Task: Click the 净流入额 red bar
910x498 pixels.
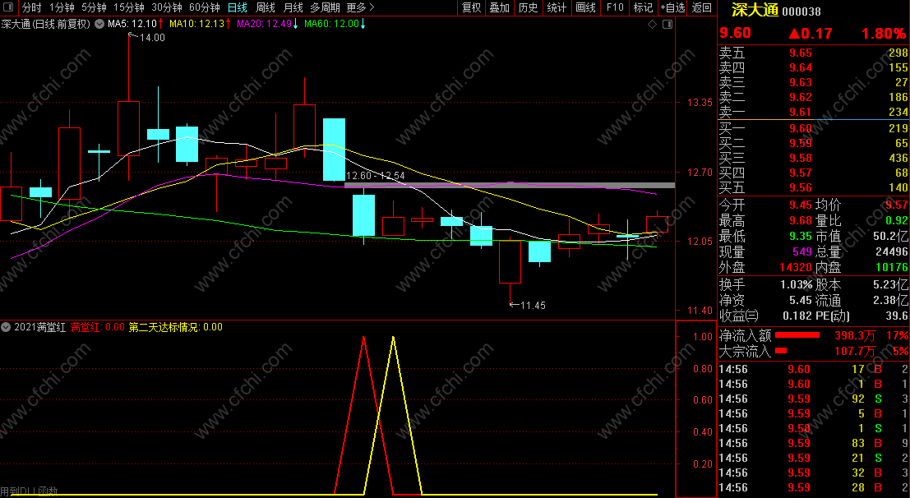Action: click(x=797, y=335)
